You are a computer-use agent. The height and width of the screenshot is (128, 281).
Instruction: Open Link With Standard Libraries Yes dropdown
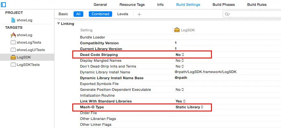point(181,101)
